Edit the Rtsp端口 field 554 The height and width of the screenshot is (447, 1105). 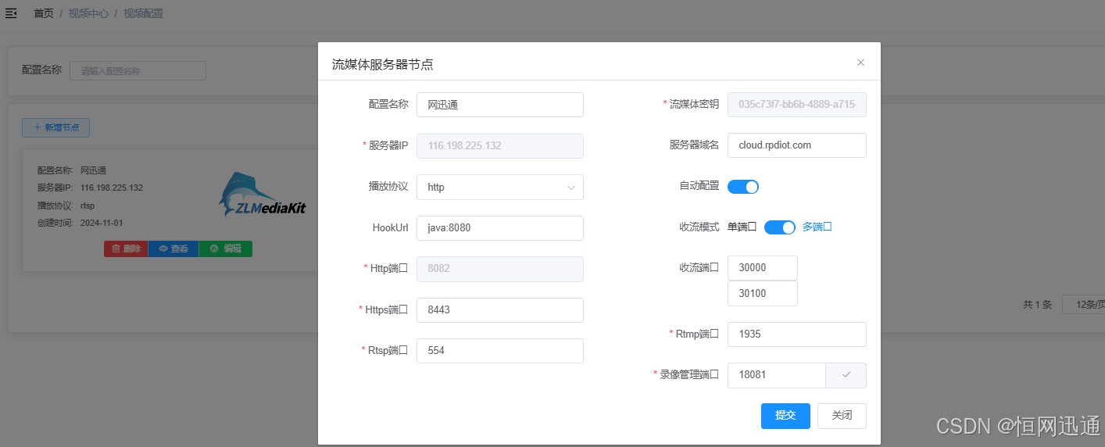(500, 351)
